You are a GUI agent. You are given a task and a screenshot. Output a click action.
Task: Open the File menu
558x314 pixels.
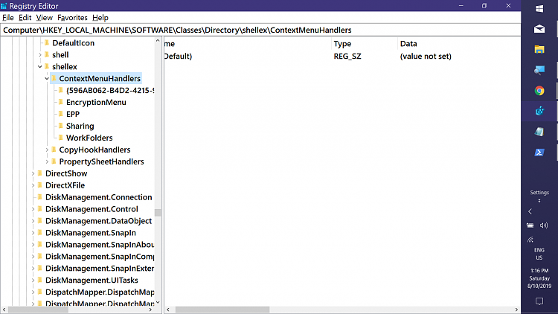point(8,17)
